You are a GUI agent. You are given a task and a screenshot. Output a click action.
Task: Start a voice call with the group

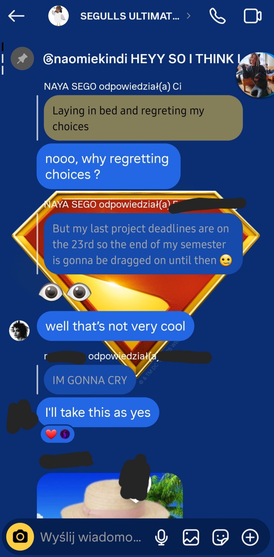click(217, 16)
